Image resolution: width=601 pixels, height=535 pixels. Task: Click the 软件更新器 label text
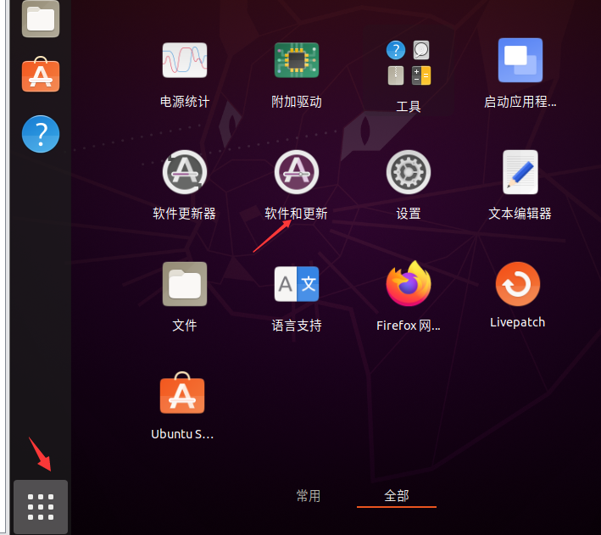pyautogui.click(x=184, y=214)
